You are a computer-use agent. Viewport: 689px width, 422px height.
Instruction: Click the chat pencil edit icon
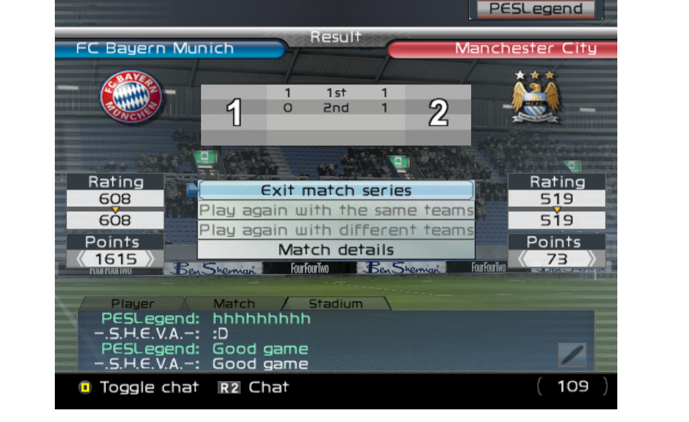click(x=572, y=354)
